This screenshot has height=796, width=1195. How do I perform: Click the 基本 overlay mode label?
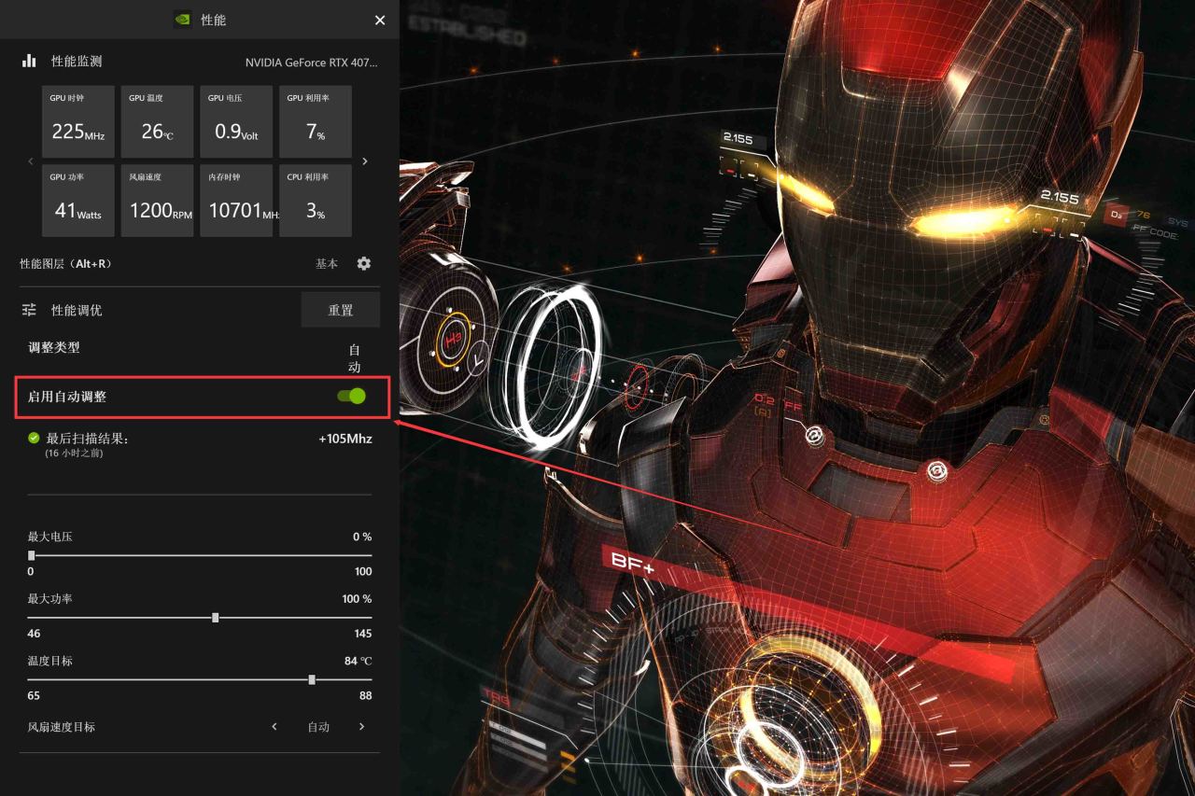327,264
